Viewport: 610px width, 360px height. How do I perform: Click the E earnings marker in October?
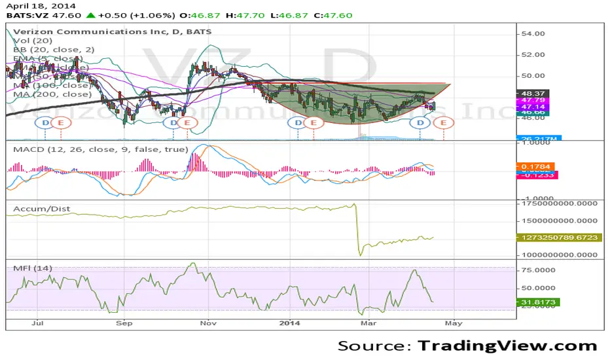click(x=187, y=123)
